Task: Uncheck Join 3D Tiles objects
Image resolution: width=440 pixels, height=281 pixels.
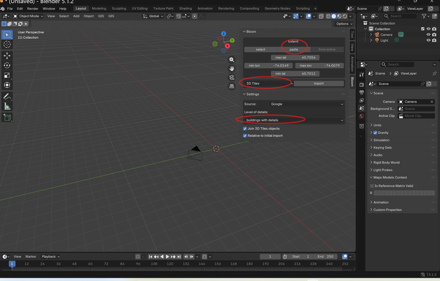Action: pyautogui.click(x=245, y=128)
